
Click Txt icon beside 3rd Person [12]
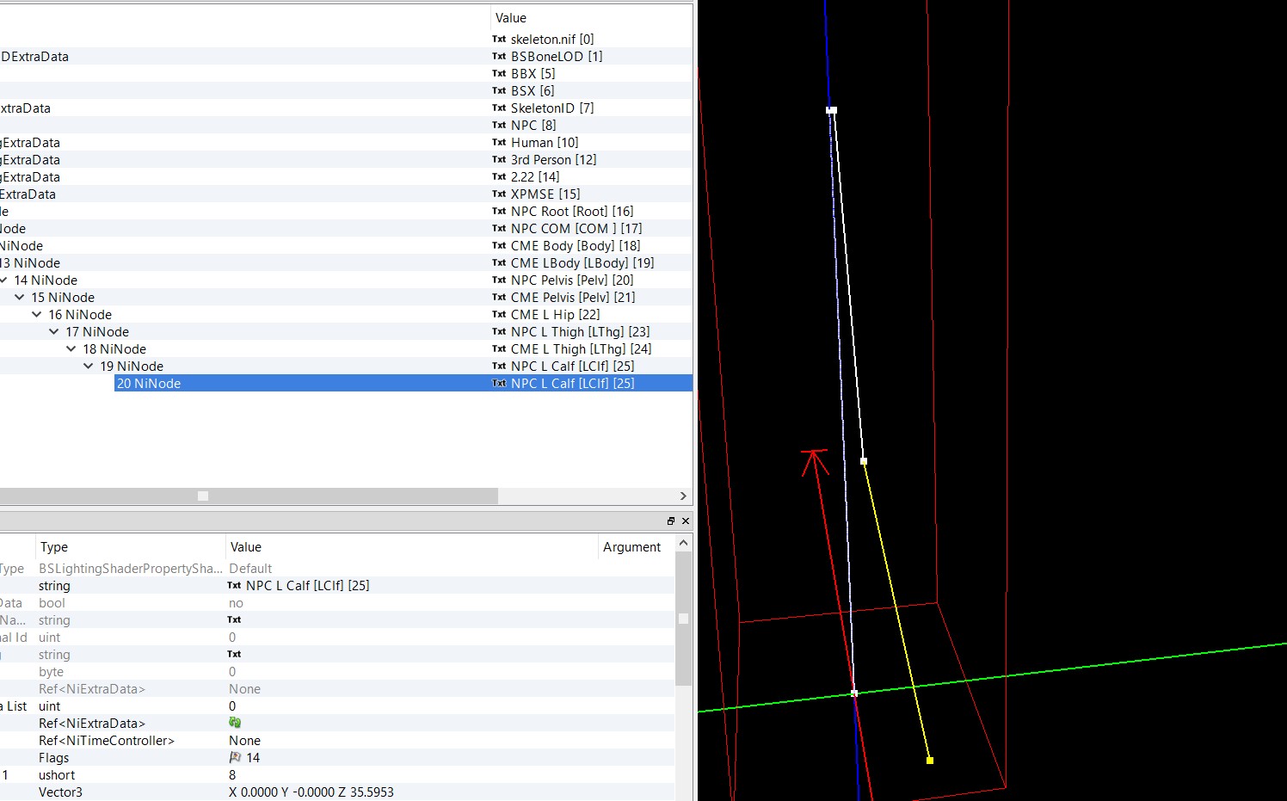[499, 160]
